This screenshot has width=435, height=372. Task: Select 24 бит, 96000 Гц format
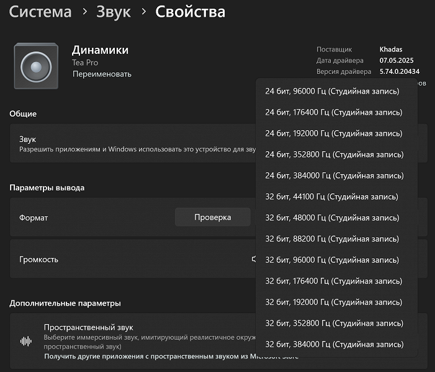coord(332,91)
